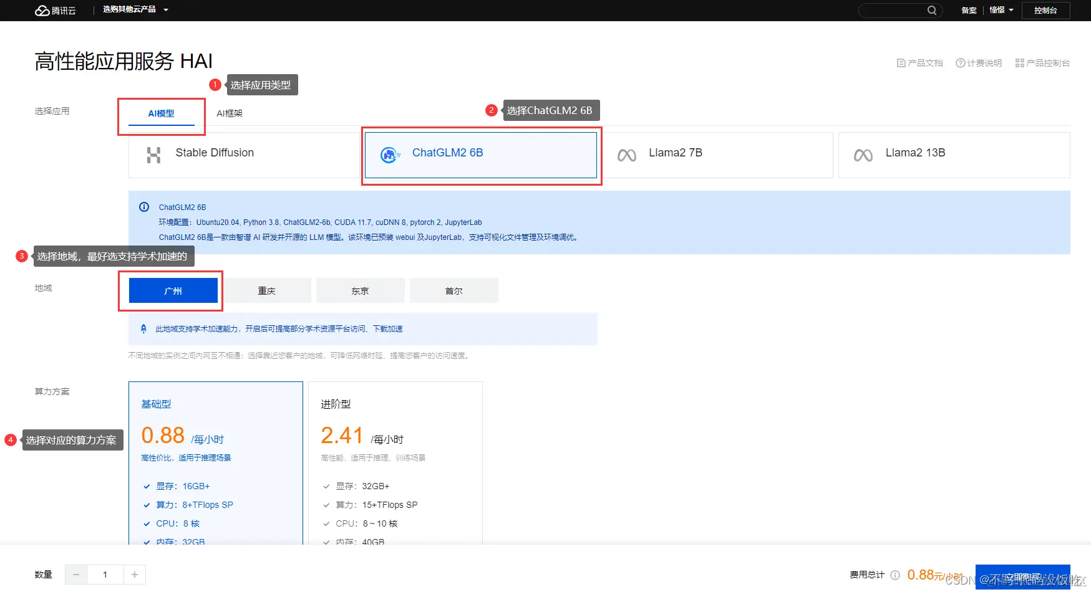The height and width of the screenshot is (592, 1091).
Task: Choose the 进阶型 compute plan
Action: pos(395,463)
